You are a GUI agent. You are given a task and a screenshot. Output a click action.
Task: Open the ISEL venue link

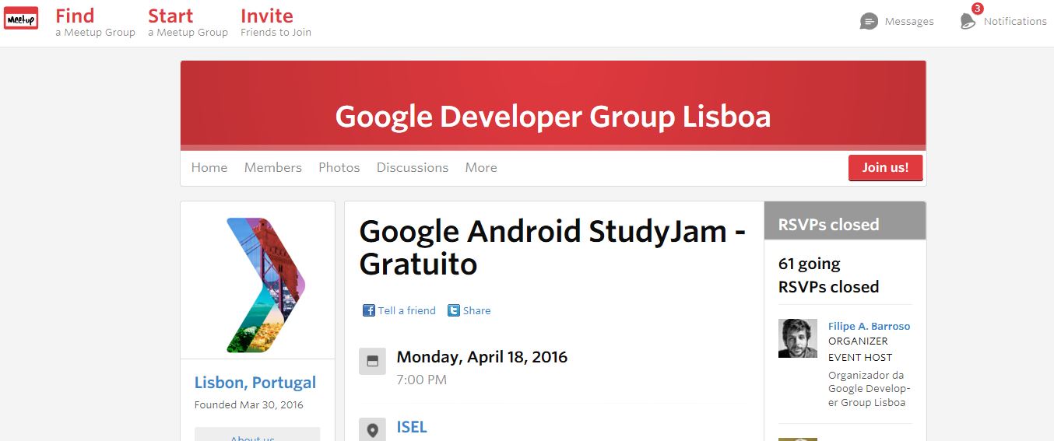[412, 427]
